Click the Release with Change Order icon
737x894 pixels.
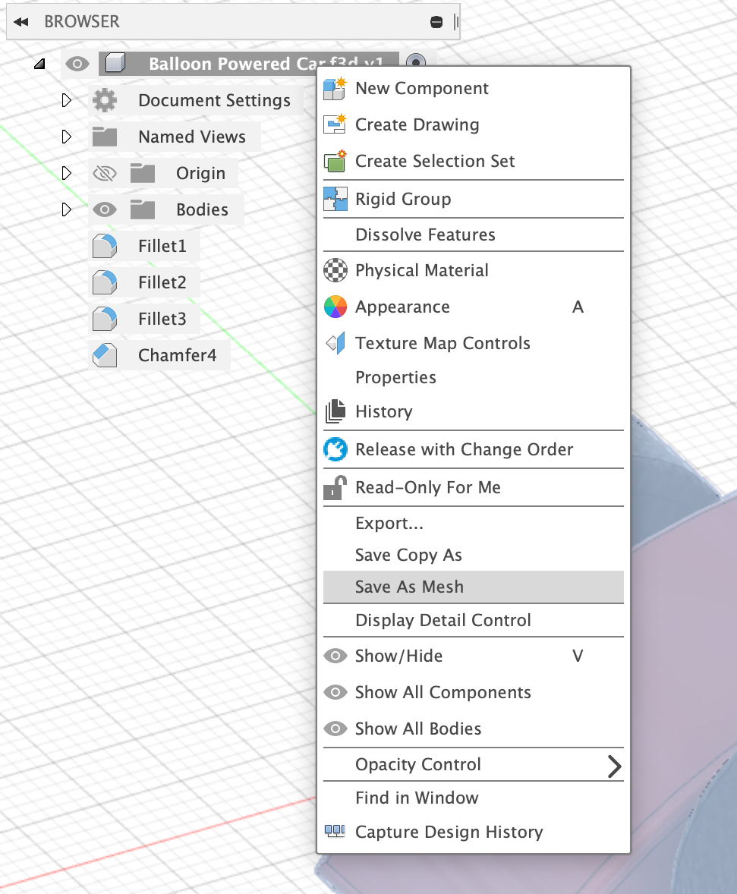click(x=335, y=449)
